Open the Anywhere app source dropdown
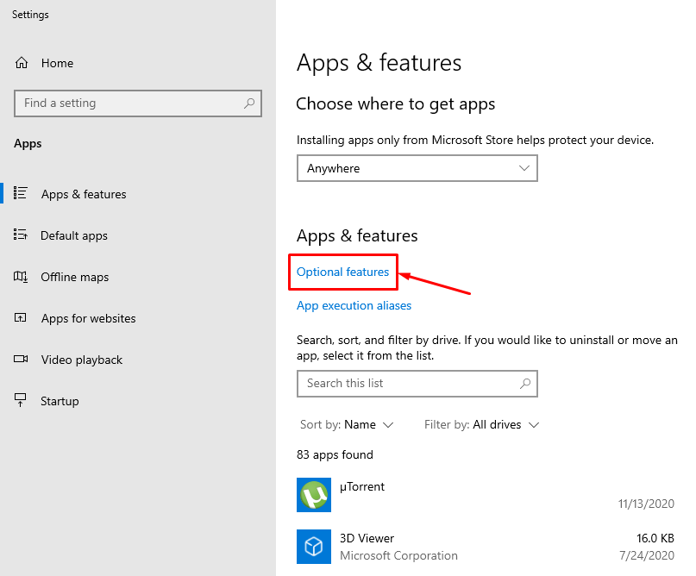Screen dimensions: 696x576 coord(417,168)
